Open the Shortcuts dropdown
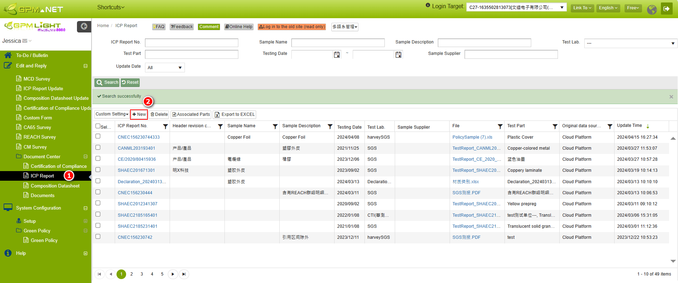The width and height of the screenshot is (678, 283). (111, 7)
